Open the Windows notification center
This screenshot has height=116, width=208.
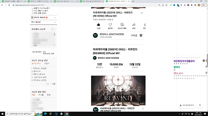205,114
